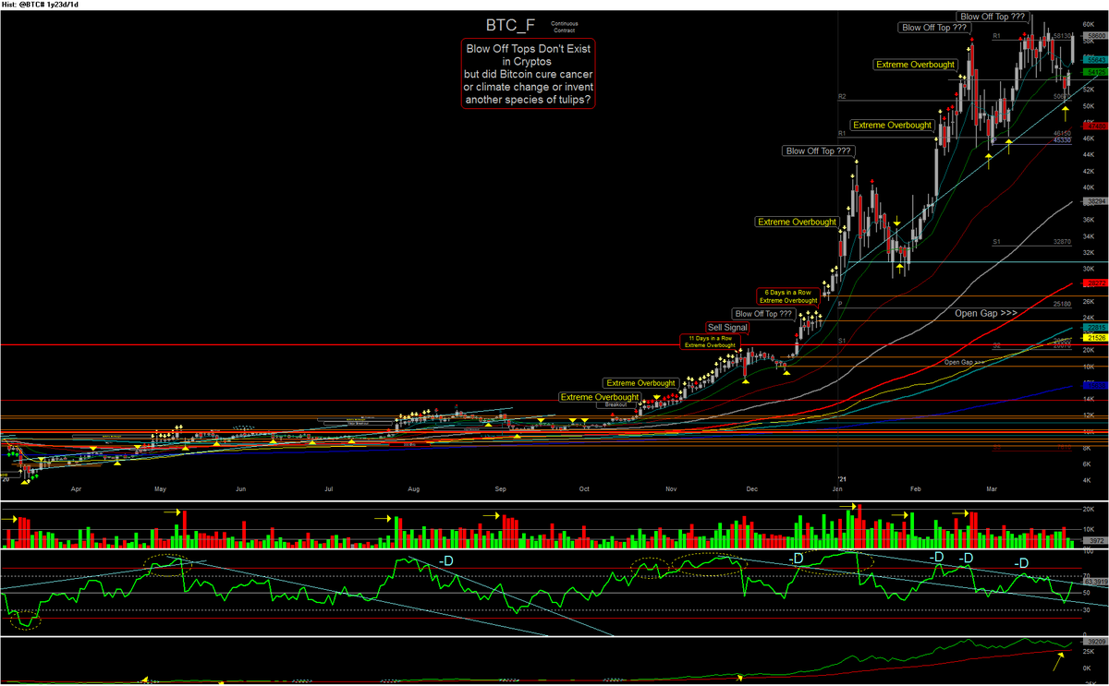Select the 52K price axis label
1109x686 pixels.
click(x=1091, y=90)
